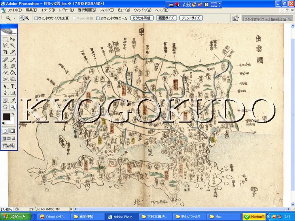Open the 選択範囲 menu
Image resolution: width=295 pixels, height=221 pixels.
tap(87, 10)
